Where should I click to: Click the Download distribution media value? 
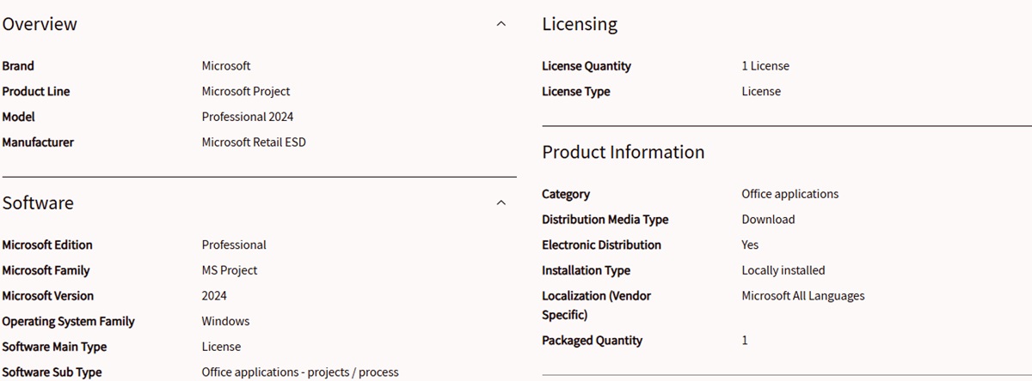[769, 219]
